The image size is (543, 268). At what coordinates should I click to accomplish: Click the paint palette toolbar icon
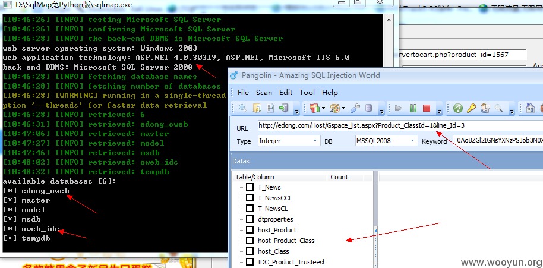click(x=335, y=108)
